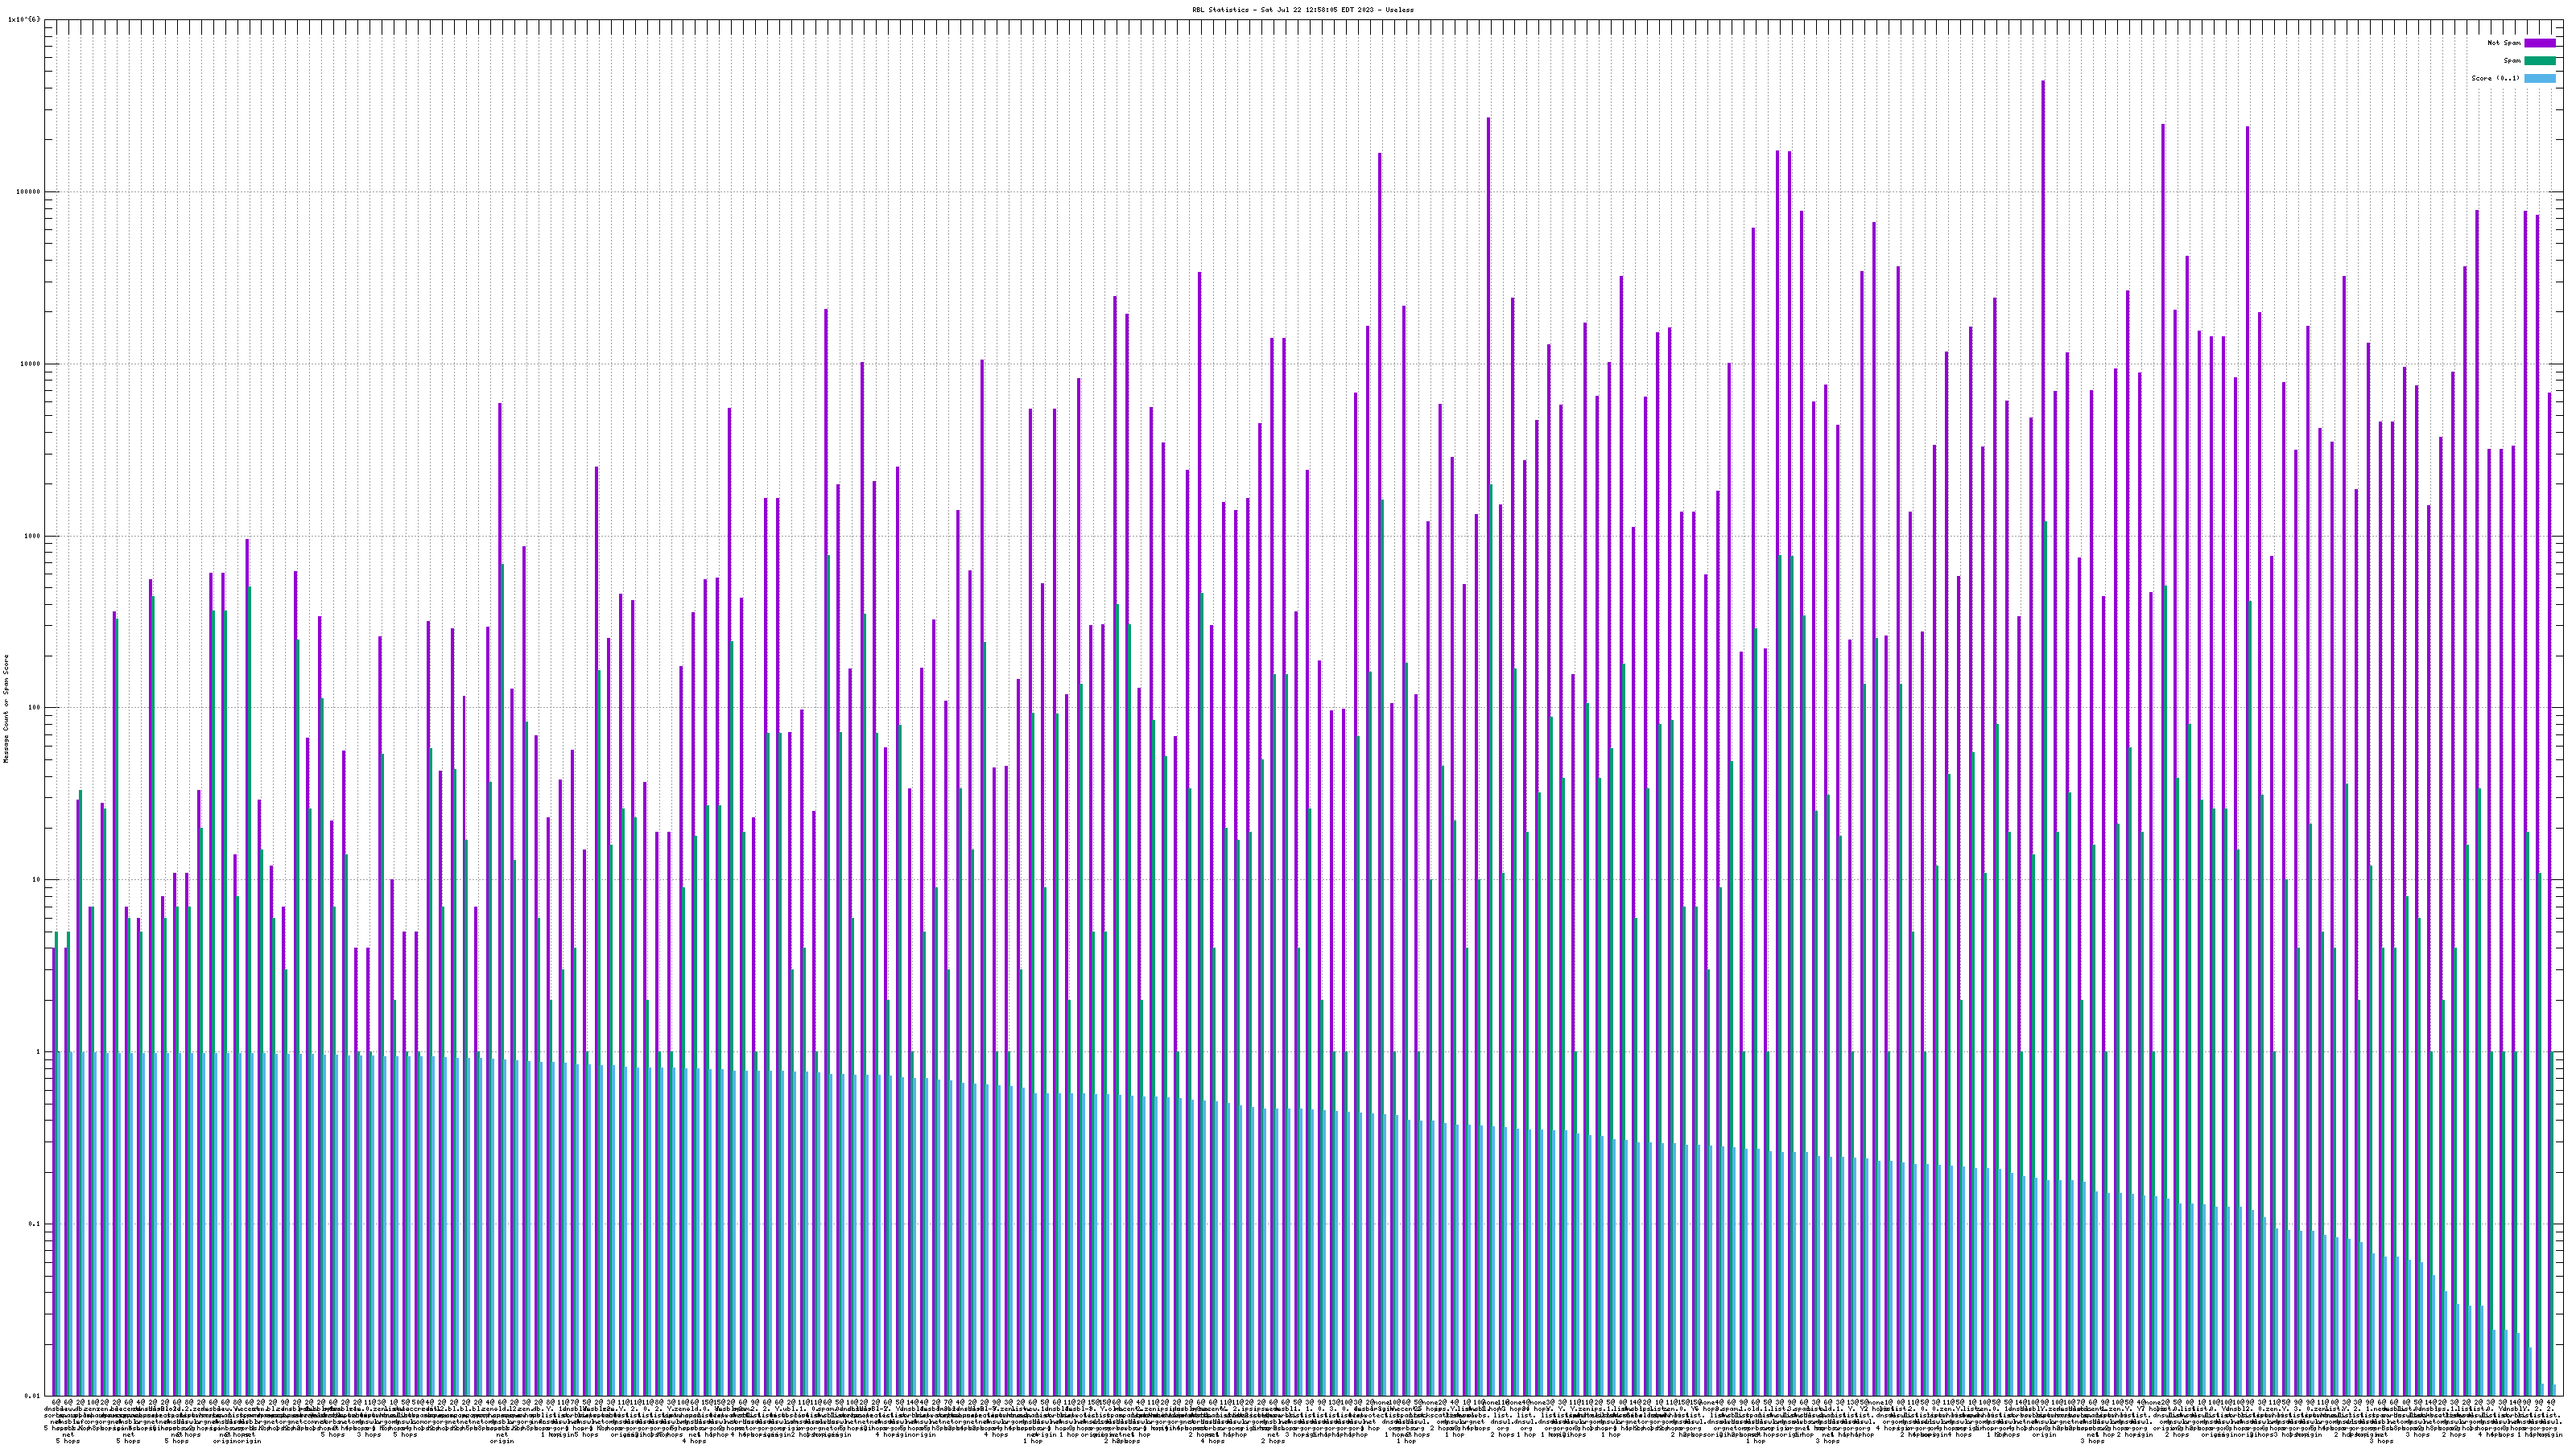Image resolution: width=2576 pixels, height=1448 pixels.
Task: Select the 'Not Spam' legend label
Action: click(x=2504, y=43)
